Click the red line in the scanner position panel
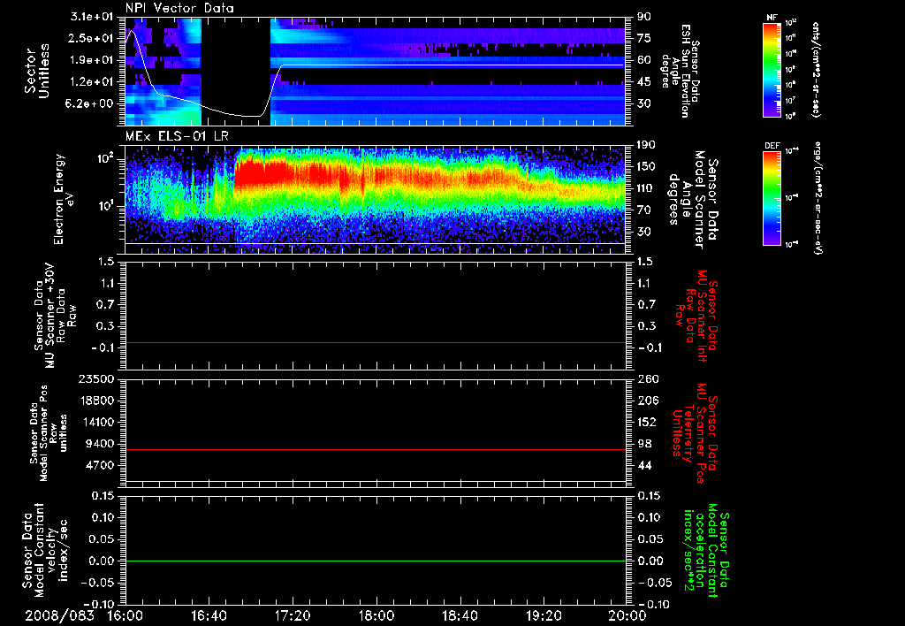This screenshot has width=905, height=626. [x=376, y=449]
